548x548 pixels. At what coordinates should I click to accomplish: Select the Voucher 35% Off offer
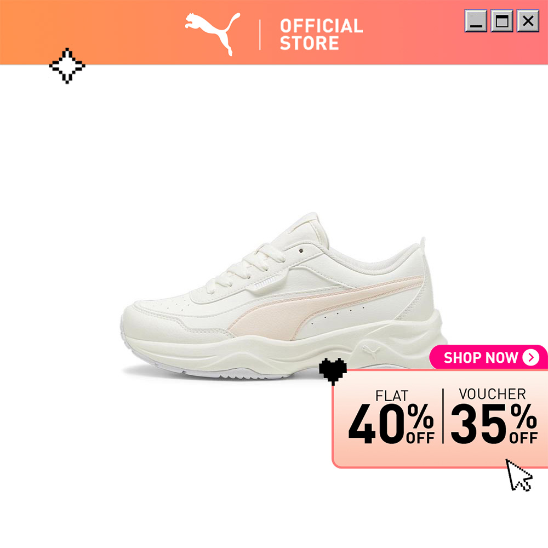click(x=494, y=416)
